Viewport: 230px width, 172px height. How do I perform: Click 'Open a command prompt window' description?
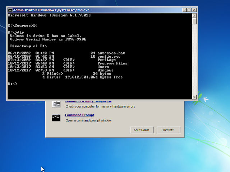pos(88,120)
